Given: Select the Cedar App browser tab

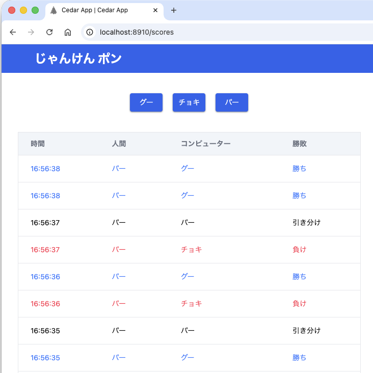Looking at the screenshot, I should 97,10.
